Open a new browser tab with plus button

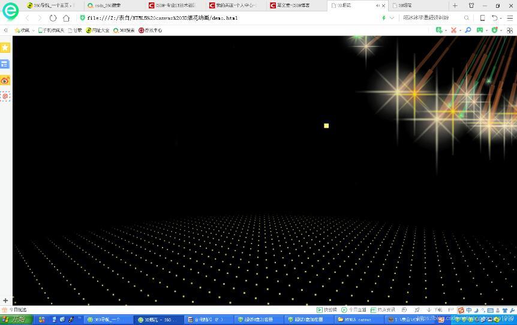click(455, 5)
